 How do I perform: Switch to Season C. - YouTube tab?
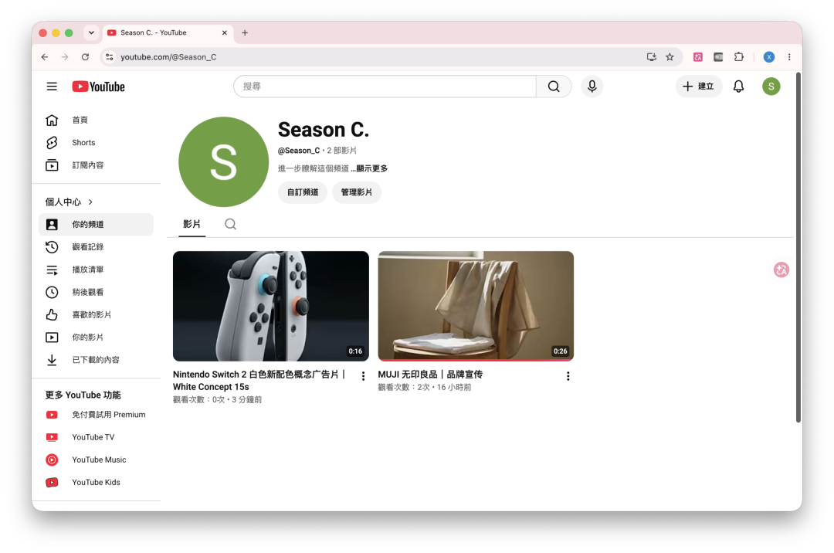pyautogui.click(x=166, y=32)
